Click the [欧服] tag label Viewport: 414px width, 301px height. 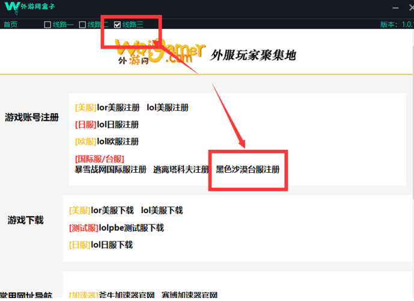[86, 142]
